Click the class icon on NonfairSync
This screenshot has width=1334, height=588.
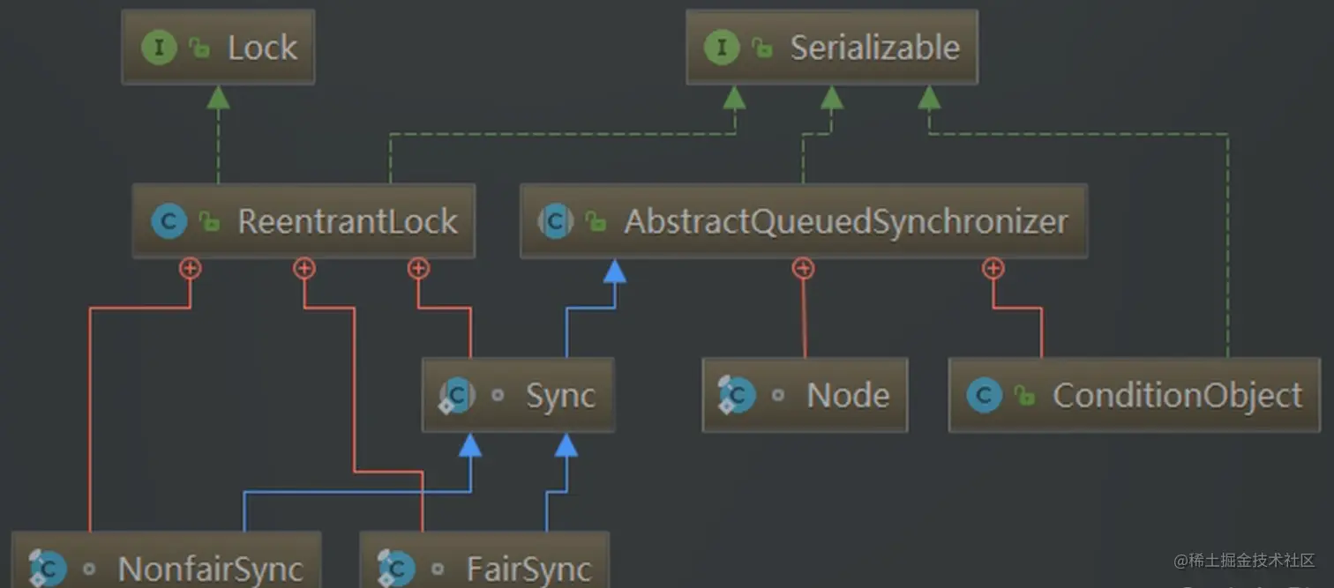47,569
